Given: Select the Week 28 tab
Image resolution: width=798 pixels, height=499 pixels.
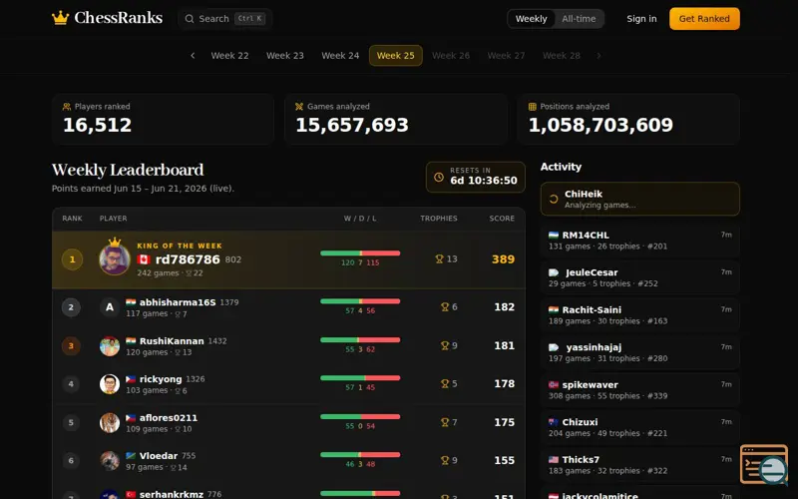Looking at the screenshot, I should click(562, 56).
